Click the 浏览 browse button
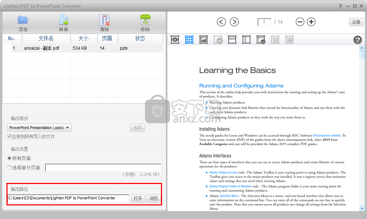The image size is (367, 219). (153, 198)
